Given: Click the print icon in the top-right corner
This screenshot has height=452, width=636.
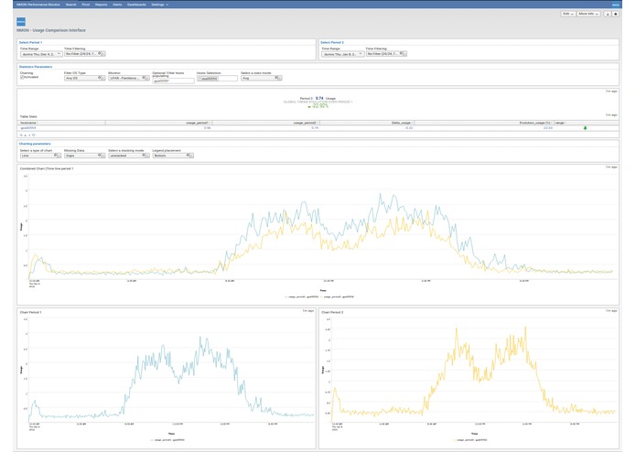Looking at the screenshot, I should [x=615, y=14].
